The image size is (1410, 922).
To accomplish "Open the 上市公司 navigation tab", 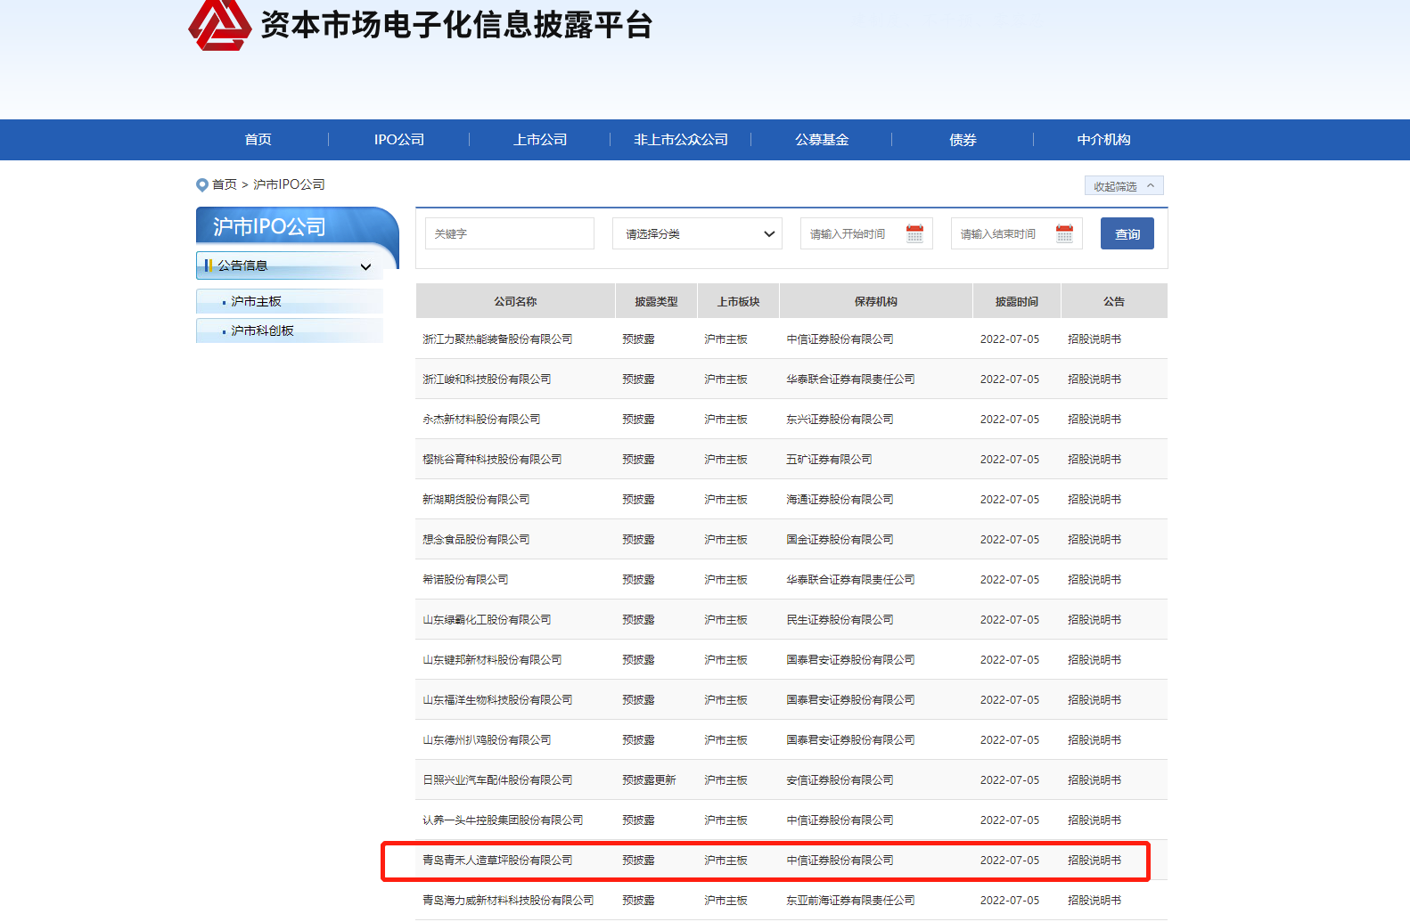I will point(540,140).
